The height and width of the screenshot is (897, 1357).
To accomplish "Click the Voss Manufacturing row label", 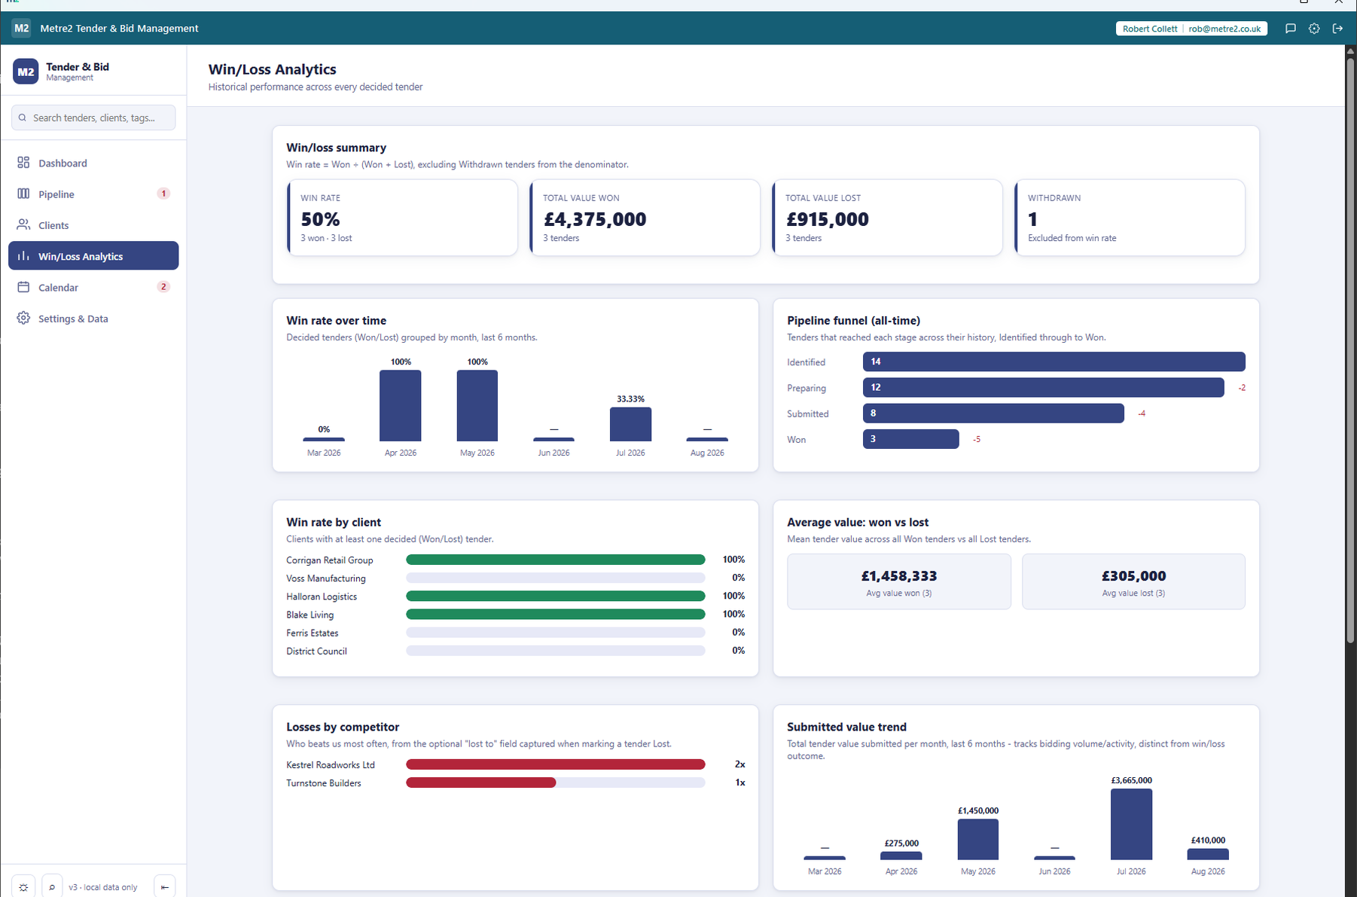I will click(x=326, y=578).
